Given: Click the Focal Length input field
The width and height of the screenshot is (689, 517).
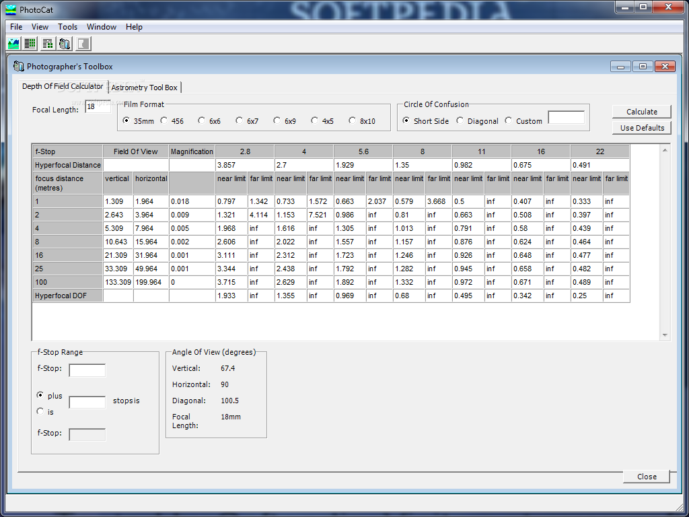Looking at the screenshot, I should tap(98, 107).
